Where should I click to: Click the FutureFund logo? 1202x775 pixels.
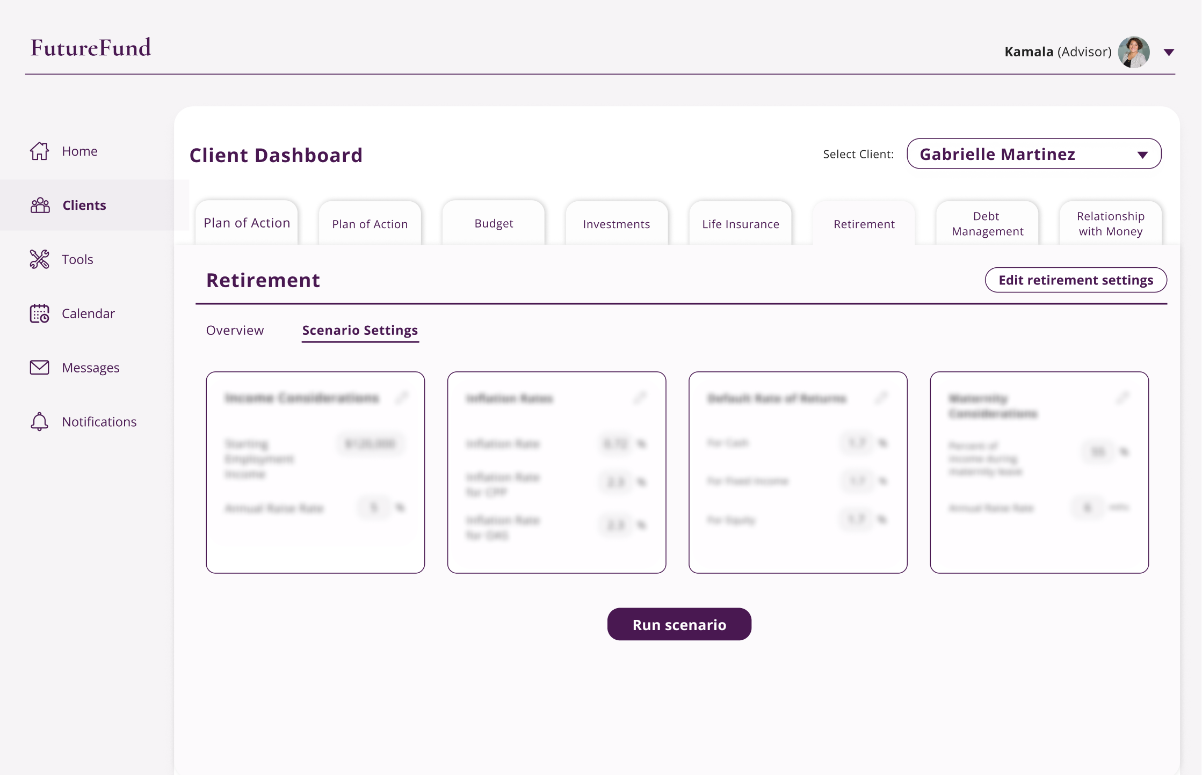(91, 47)
